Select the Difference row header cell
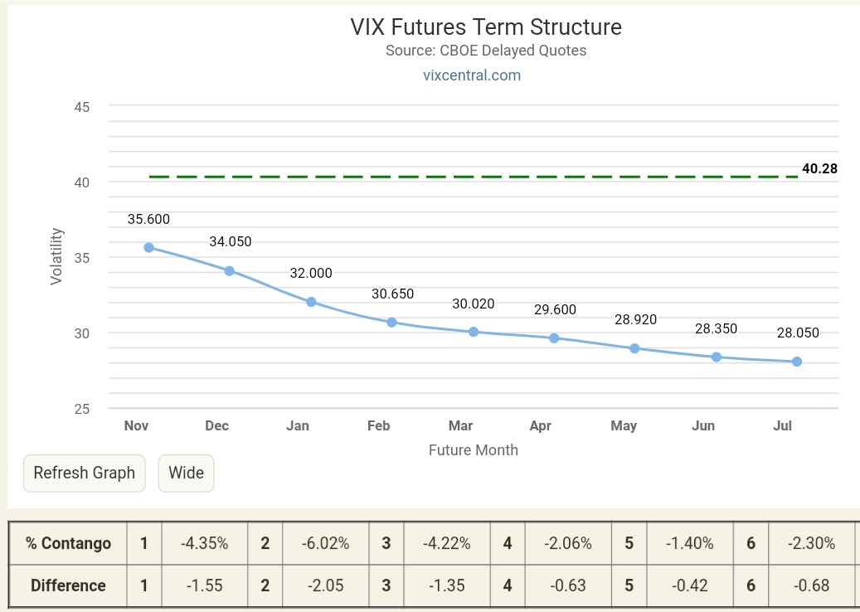Image resolution: width=860 pixels, height=612 pixels. click(68, 585)
